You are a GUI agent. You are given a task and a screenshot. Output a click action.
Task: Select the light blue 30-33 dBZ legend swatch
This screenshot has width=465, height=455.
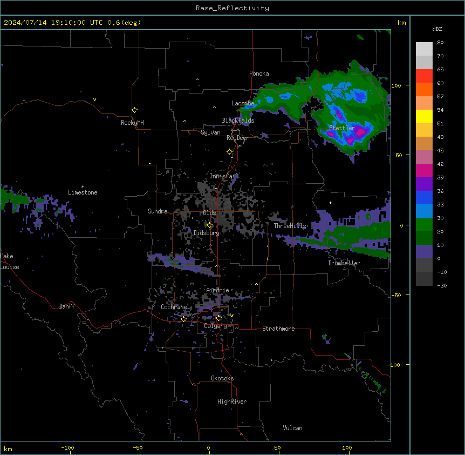click(x=424, y=211)
